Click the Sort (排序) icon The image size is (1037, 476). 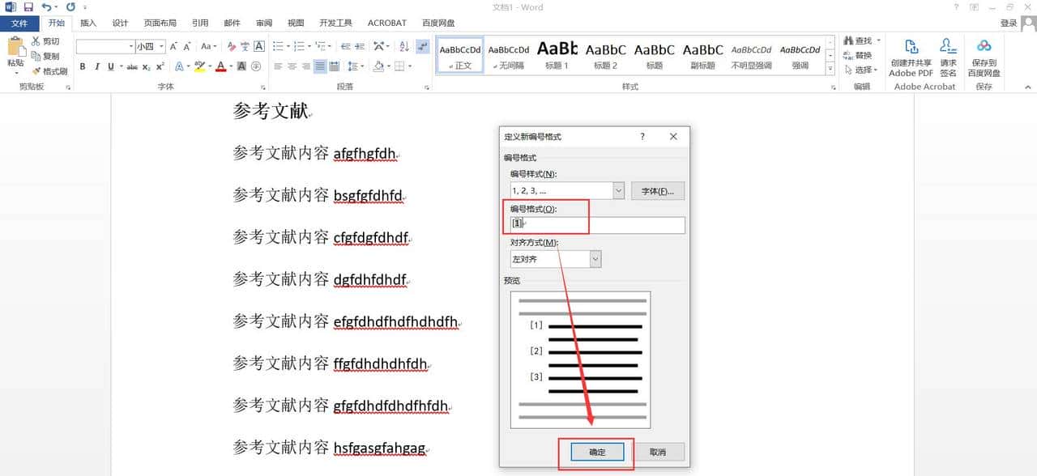(403, 45)
